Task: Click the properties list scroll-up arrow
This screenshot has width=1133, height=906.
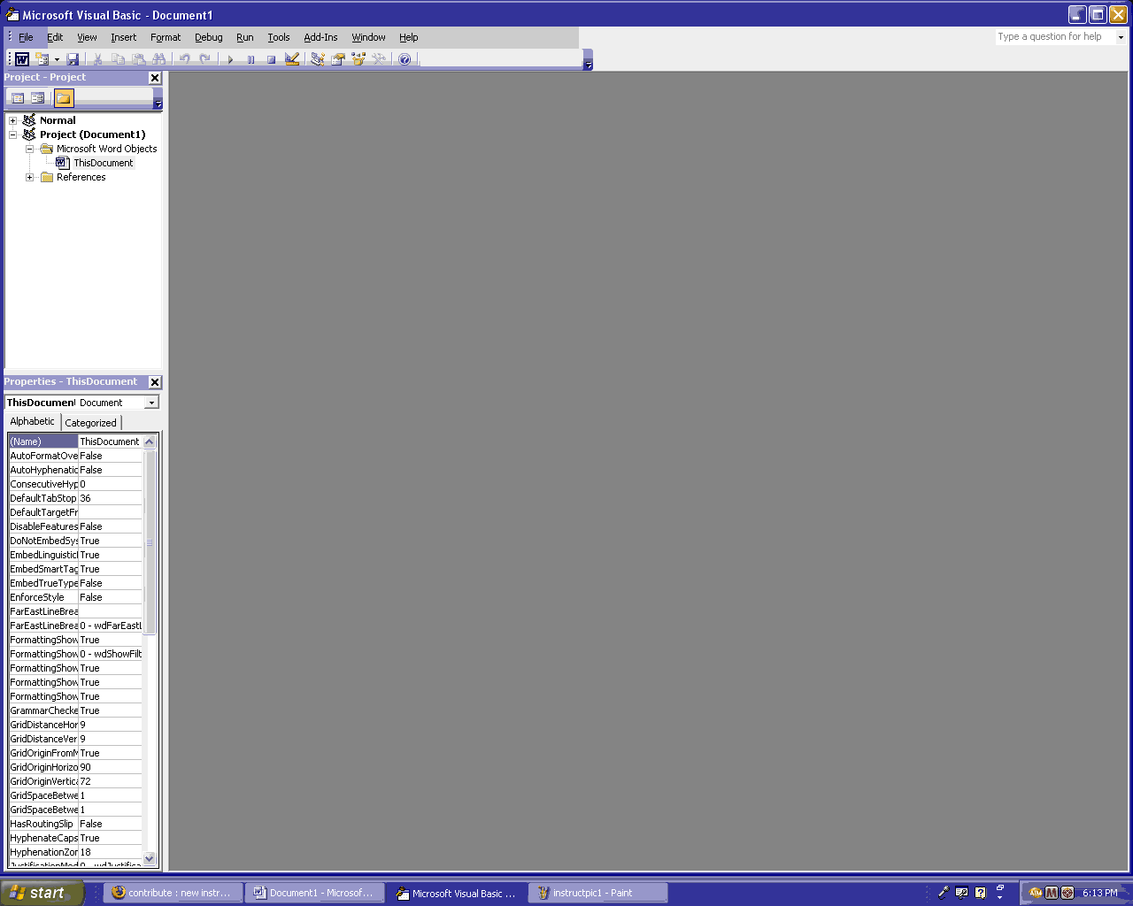Action: (x=149, y=441)
